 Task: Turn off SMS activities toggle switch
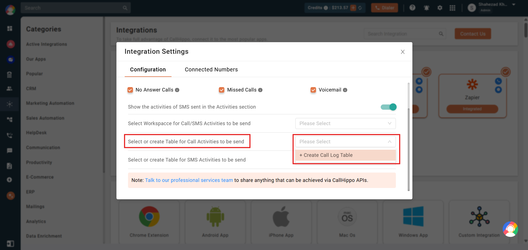coord(388,107)
